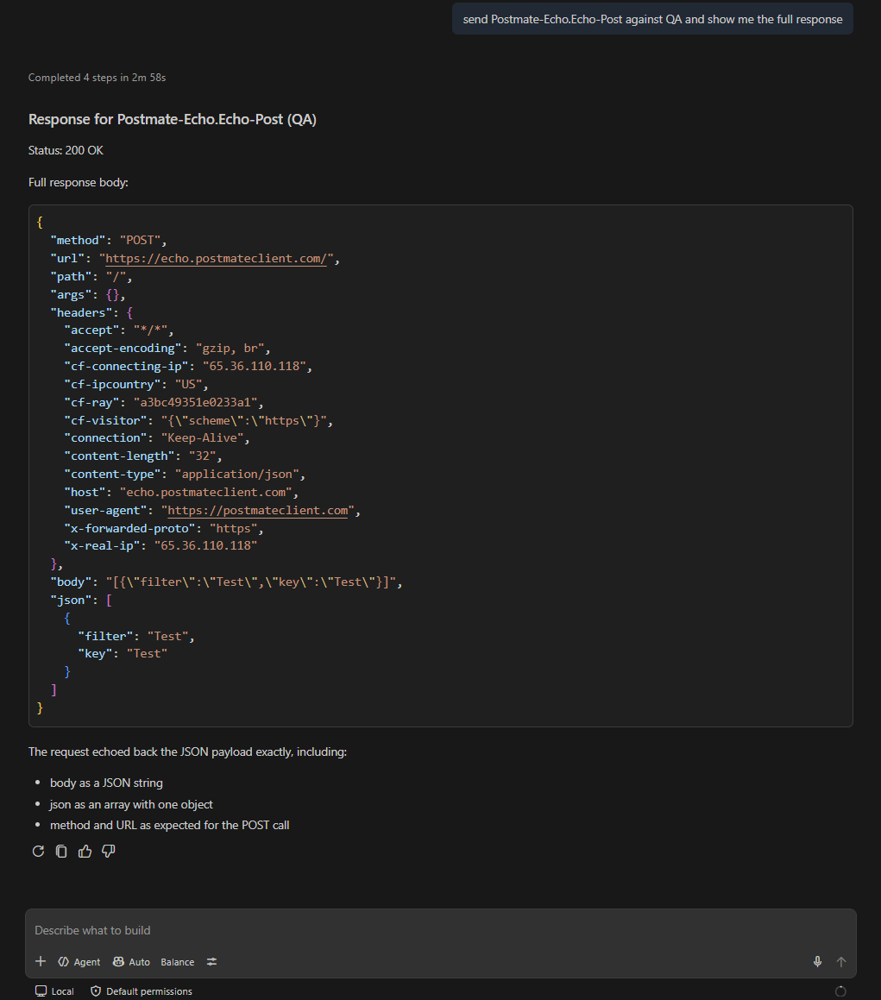Click the 'Response for Postmate-Echo.Echo-Post (QA)' heading

point(173,119)
